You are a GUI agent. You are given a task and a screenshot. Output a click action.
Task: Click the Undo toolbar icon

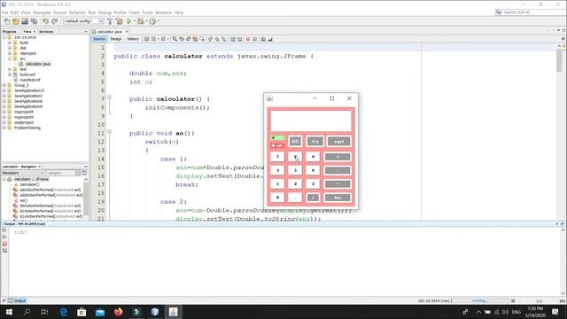[45, 21]
